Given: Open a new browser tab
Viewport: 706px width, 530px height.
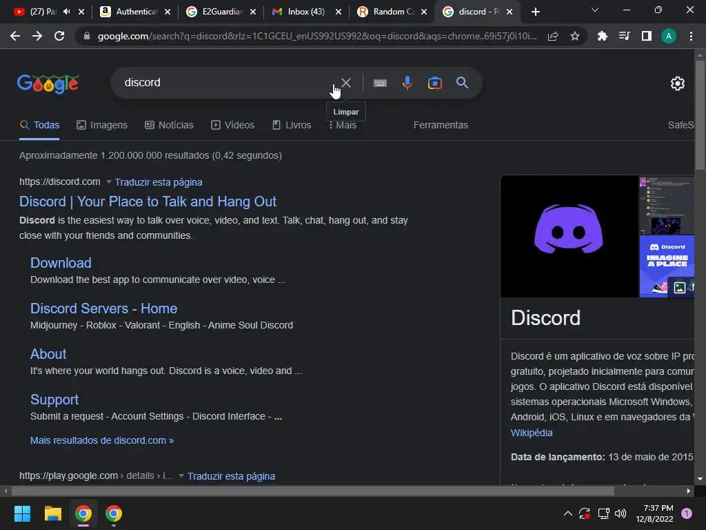Looking at the screenshot, I should pyautogui.click(x=535, y=12).
